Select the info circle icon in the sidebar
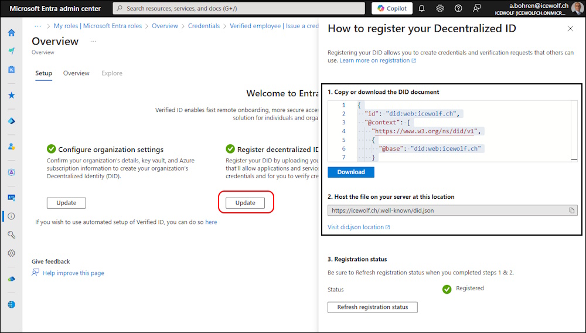 pos(11,216)
